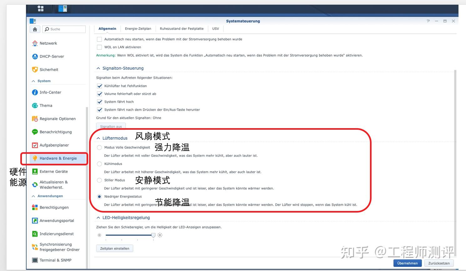Open the Sicherheit settings
The image size is (466, 271).
point(49,69)
